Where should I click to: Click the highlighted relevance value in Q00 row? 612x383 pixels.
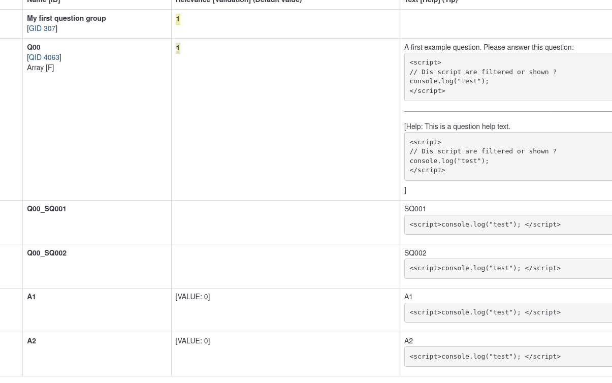coord(178,48)
